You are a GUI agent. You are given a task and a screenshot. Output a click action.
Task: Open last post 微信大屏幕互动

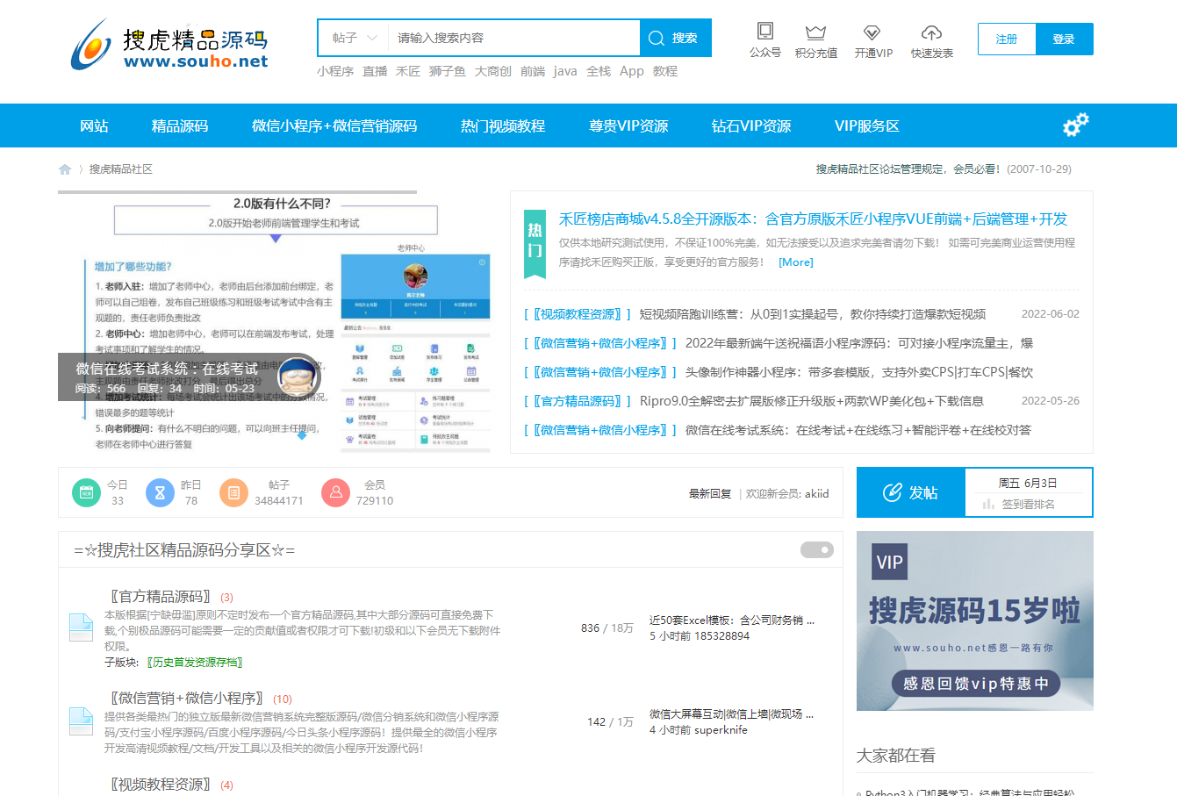[732, 714]
